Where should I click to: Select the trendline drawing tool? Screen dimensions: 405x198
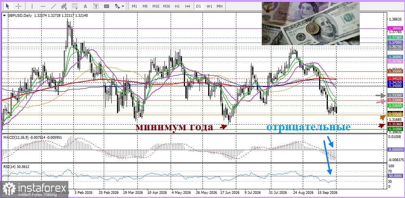coord(54,6)
